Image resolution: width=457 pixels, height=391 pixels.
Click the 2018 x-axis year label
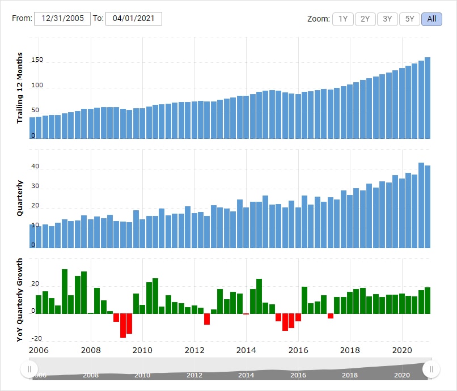350,350
